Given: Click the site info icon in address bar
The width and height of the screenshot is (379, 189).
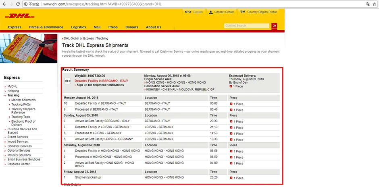Looking at the screenshot, I should pyautogui.click(x=26, y=4).
